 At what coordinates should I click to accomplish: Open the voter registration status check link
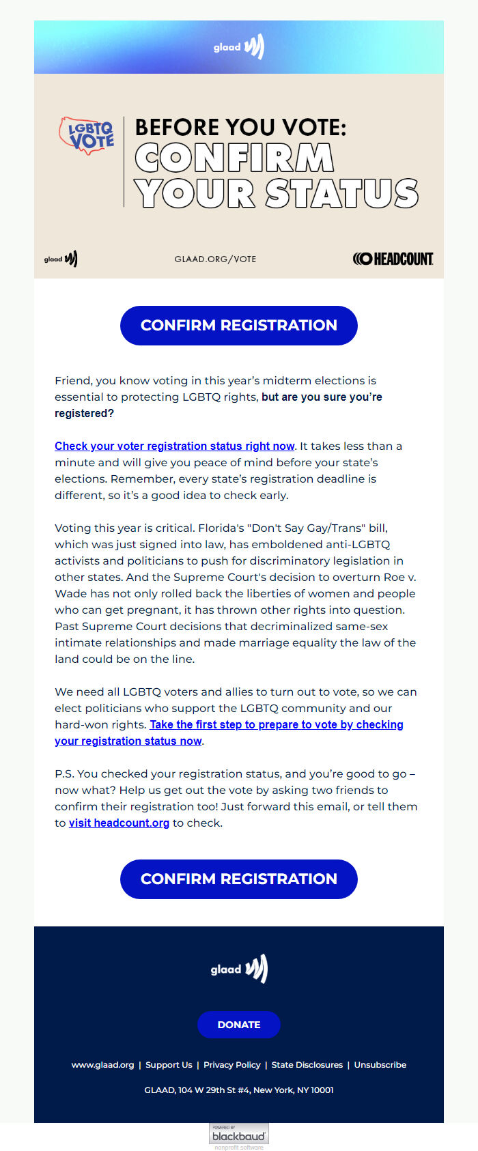(173, 446)
